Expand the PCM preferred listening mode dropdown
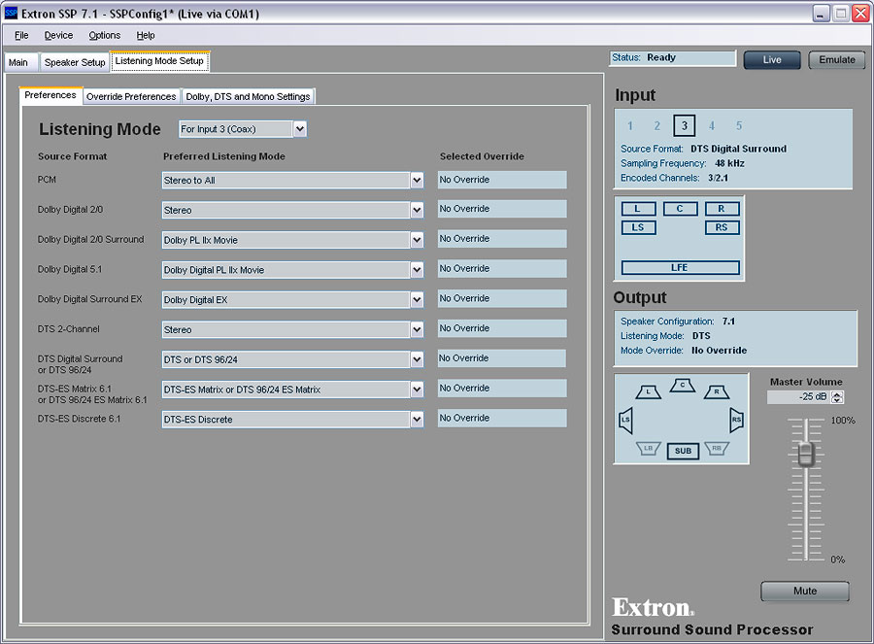 [x=417, y=181]
